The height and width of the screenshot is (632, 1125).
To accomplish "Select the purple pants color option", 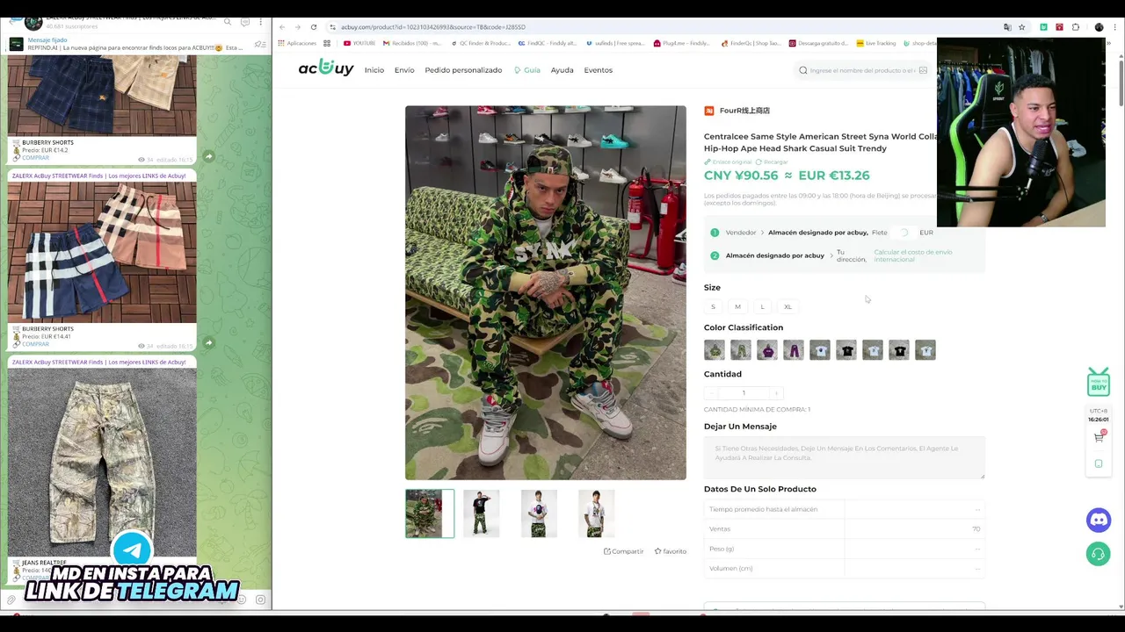I will coord(794,350).
